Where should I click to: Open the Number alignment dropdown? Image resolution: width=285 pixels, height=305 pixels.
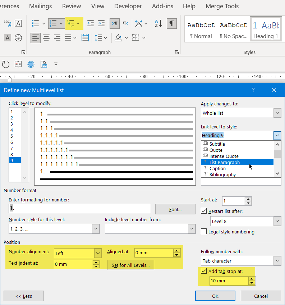pyautogui.click(x=98, y=253)
